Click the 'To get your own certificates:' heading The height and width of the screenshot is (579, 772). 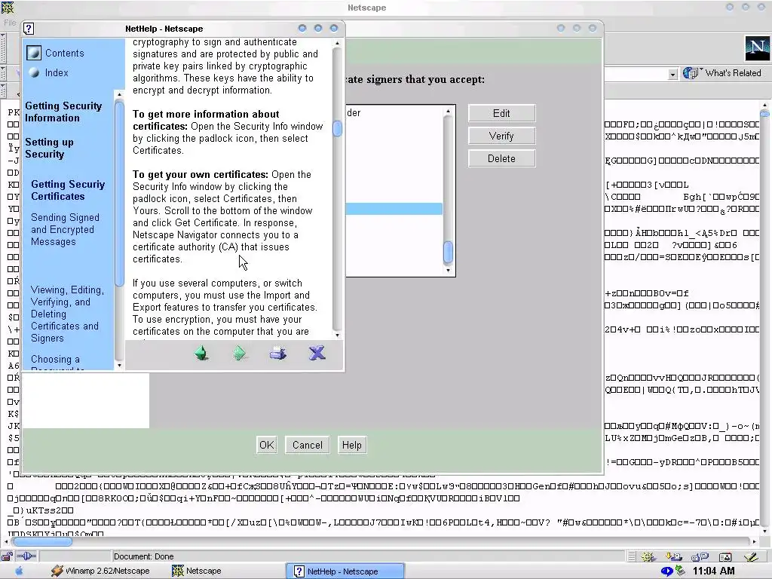(200, 175)
